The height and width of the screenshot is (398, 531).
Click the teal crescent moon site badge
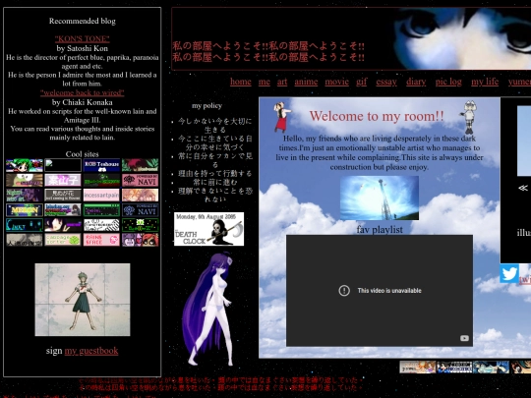(25, 225)
